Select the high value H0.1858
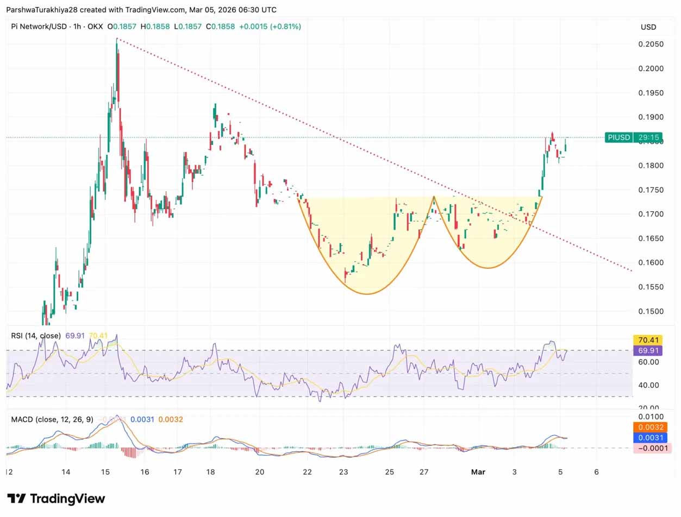This screenshot has height=517, width=681. pyautogui.click(x=154, y=27)
